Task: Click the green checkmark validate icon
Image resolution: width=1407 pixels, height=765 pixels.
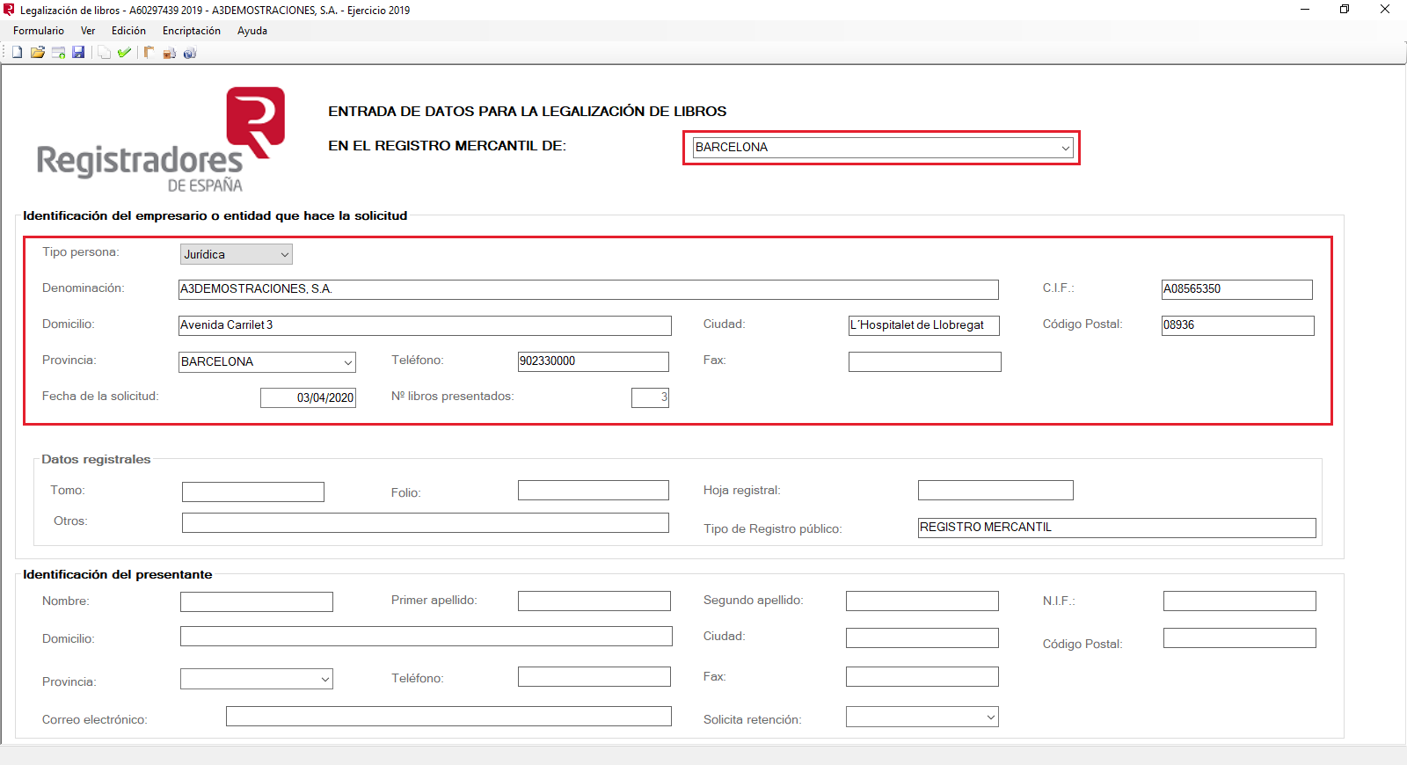Action: point(124,53)
